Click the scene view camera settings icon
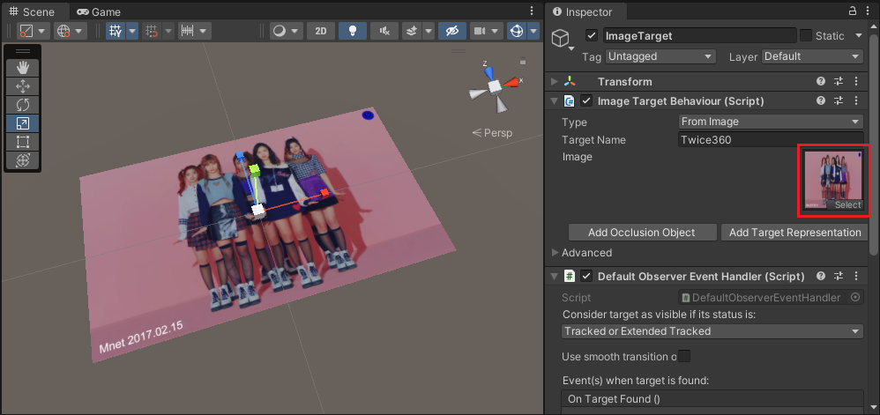The width and height of the screenshot is (880, 415). tap(479, 31)
